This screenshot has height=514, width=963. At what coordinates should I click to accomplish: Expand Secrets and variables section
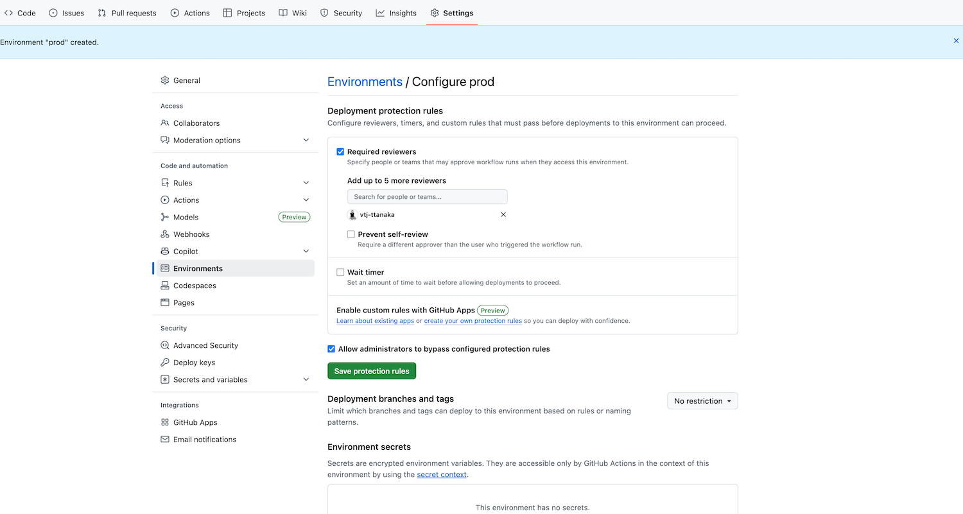tap(306, 380)
